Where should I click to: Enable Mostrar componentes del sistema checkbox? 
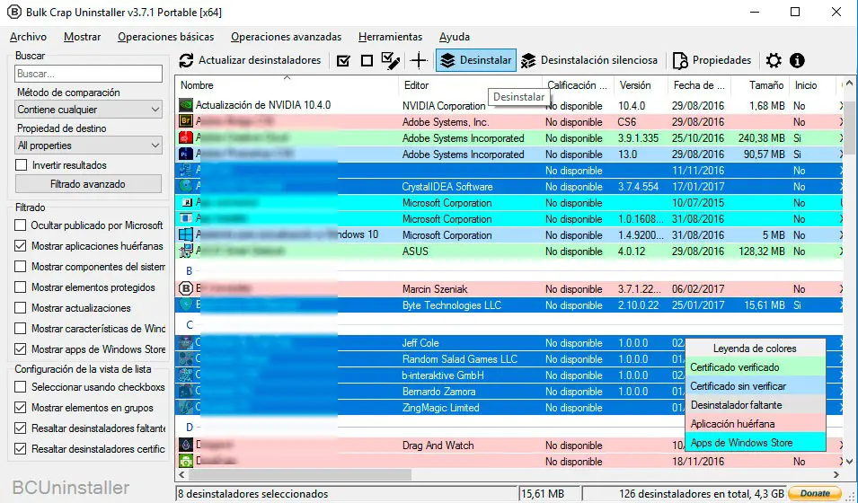[x=21, y=267]
